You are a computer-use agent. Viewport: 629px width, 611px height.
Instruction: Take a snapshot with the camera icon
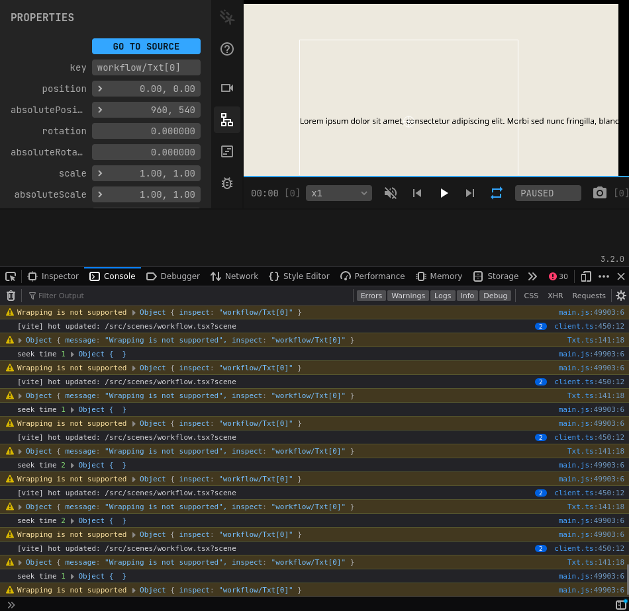pos(599,193)
